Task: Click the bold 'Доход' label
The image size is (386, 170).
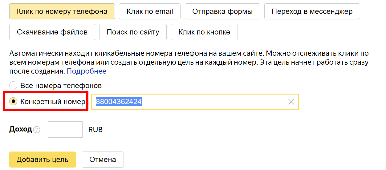Action: (21, 129)
